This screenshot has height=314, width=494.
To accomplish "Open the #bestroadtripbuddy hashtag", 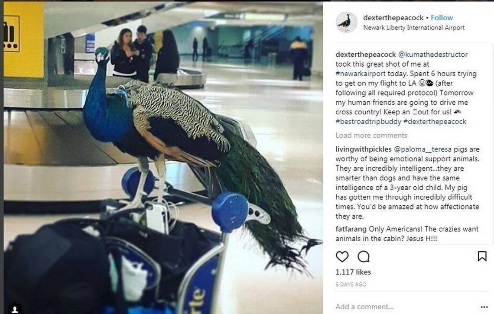I will pos(368,121).
